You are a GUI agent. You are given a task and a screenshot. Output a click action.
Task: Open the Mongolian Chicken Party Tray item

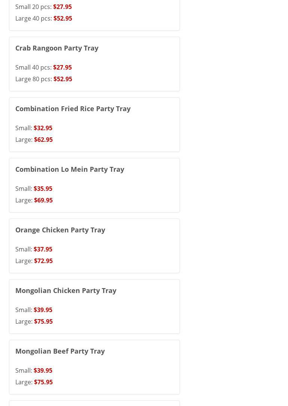click(66, 290)
